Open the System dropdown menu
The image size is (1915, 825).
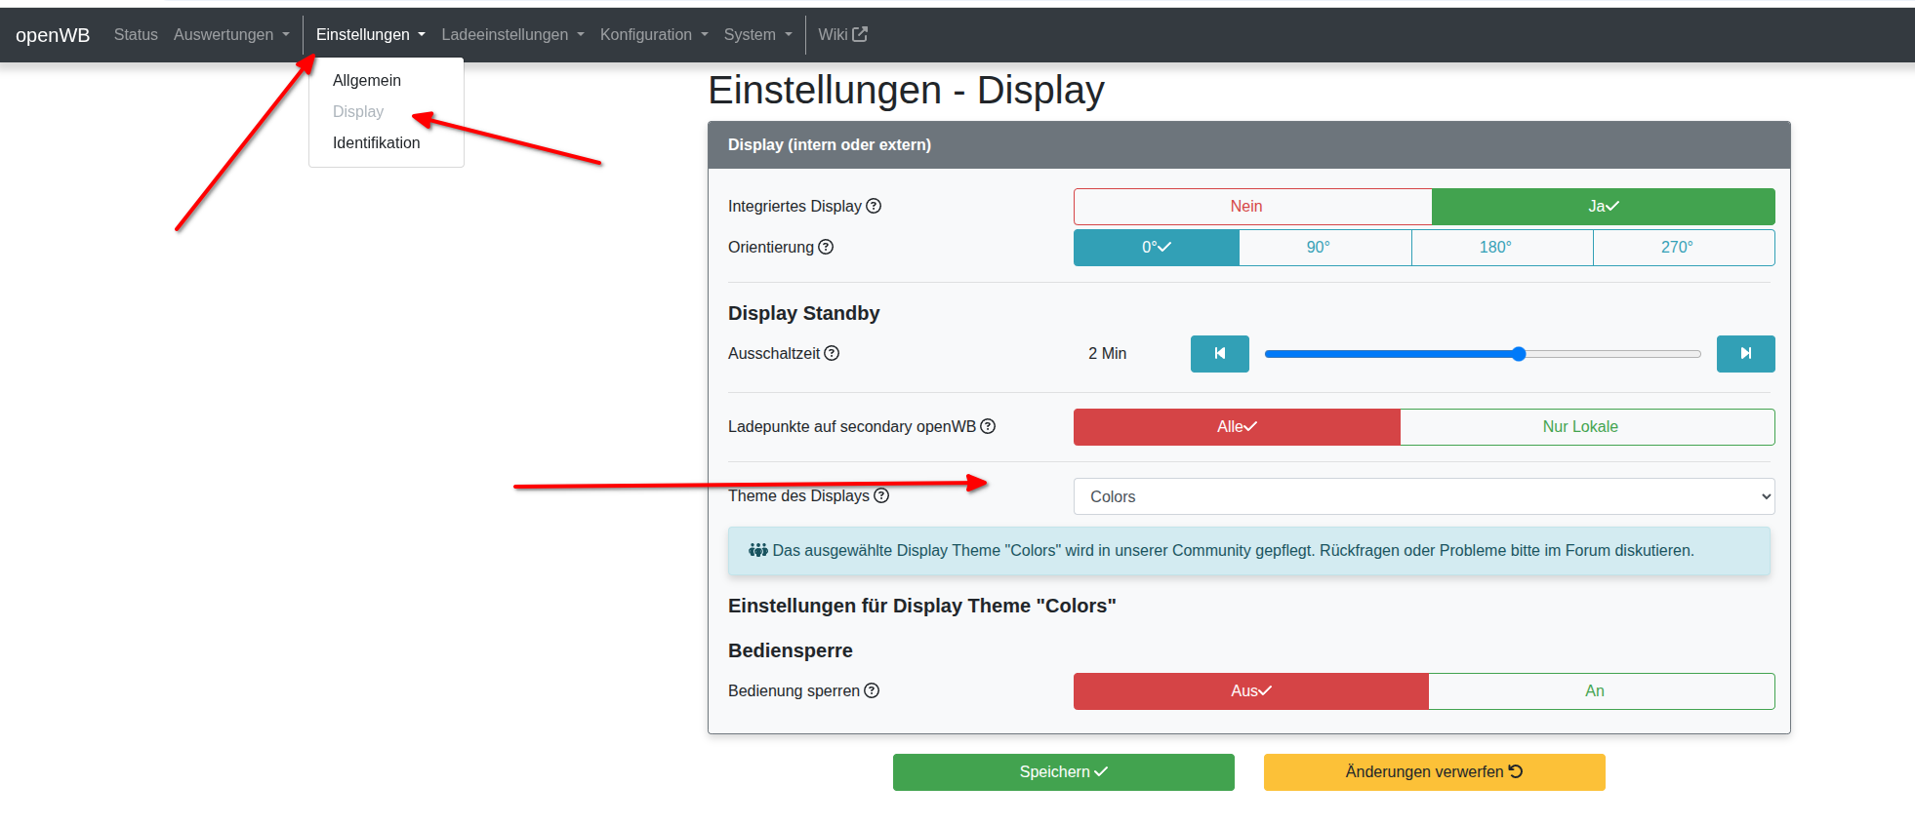[758, 34]
